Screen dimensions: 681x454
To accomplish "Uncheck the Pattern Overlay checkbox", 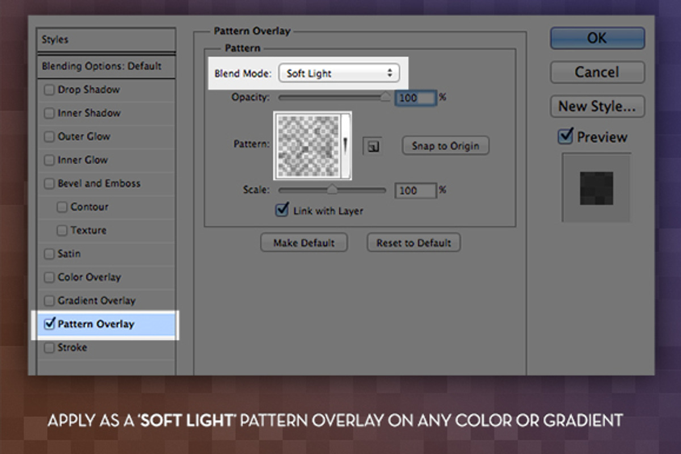I will tap(49, 324).
